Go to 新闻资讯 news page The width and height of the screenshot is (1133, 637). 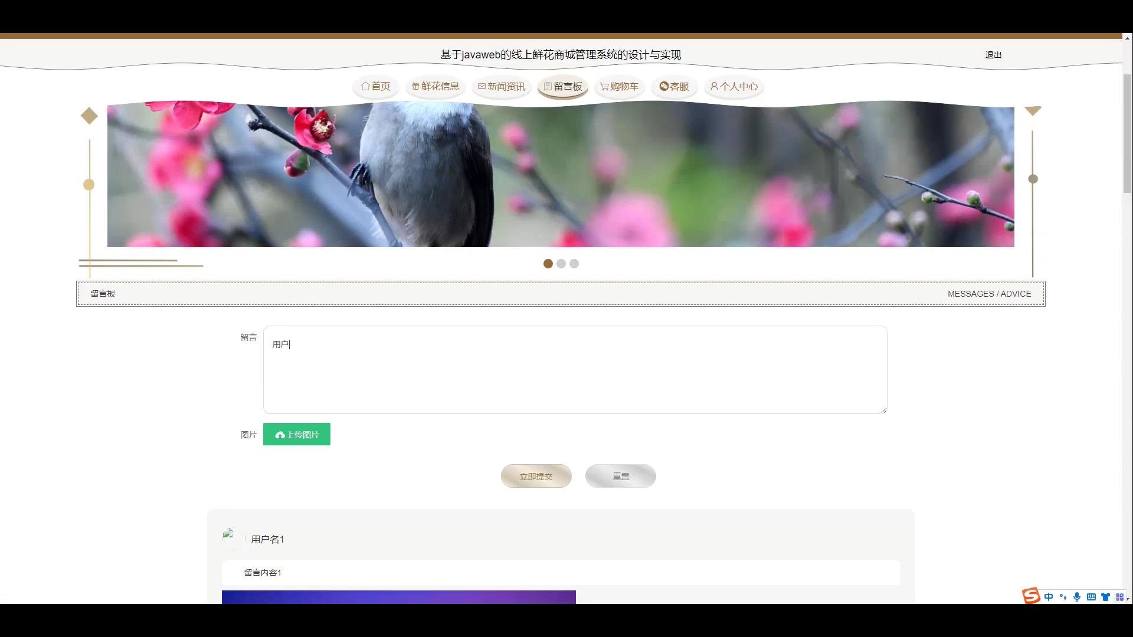click(502, 87)
